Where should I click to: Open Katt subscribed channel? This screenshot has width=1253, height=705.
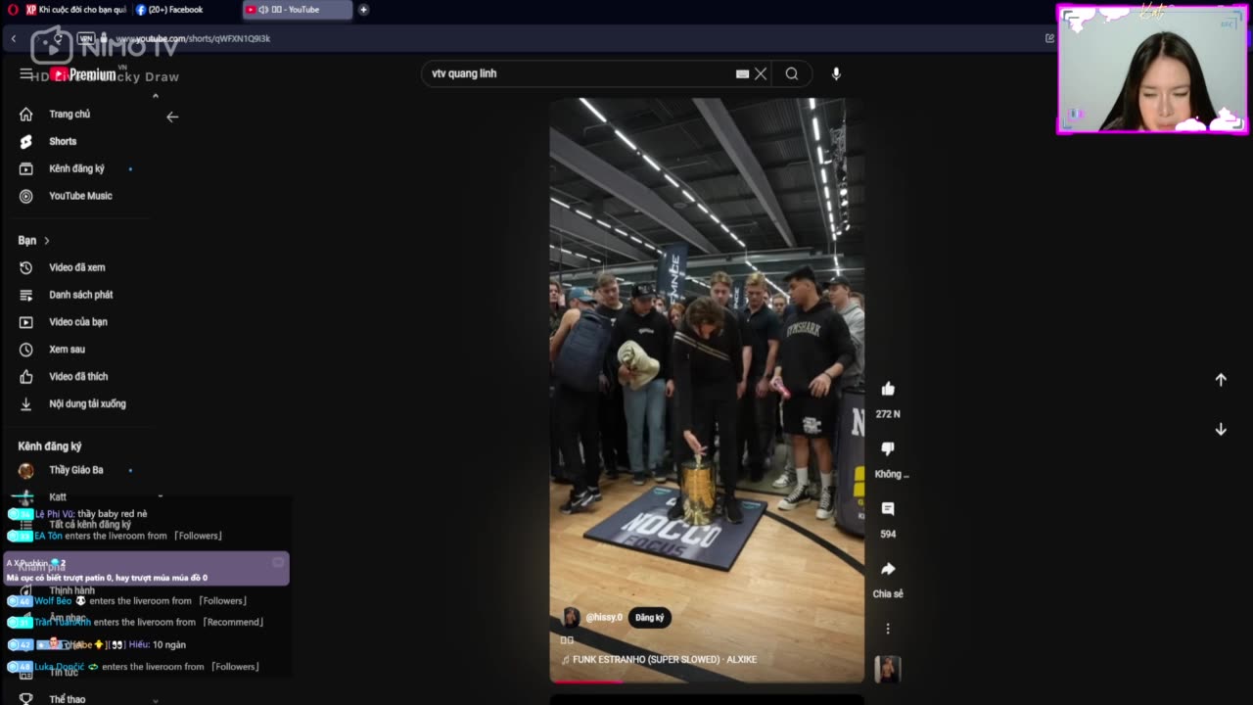click(x=58, y=496)
